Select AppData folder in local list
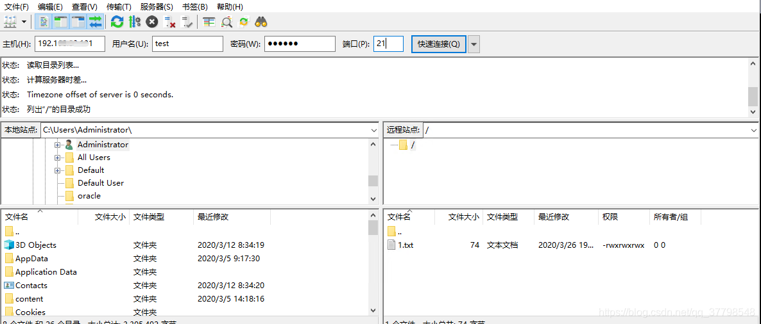The height and width of the screenshot is (324, 761). click(31, 259)
